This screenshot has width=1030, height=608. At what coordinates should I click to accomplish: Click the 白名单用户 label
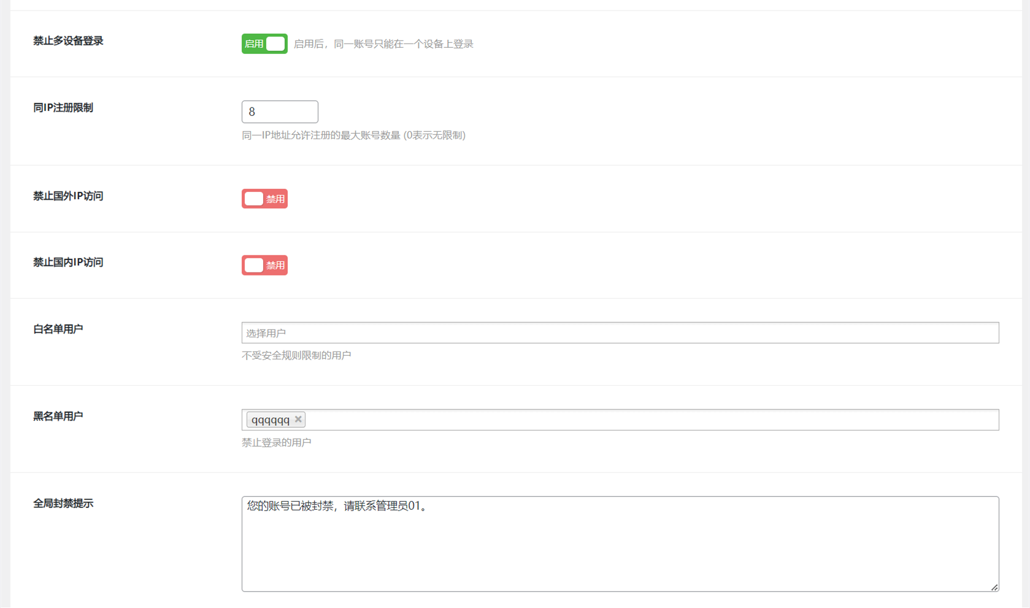pos(58,329)
